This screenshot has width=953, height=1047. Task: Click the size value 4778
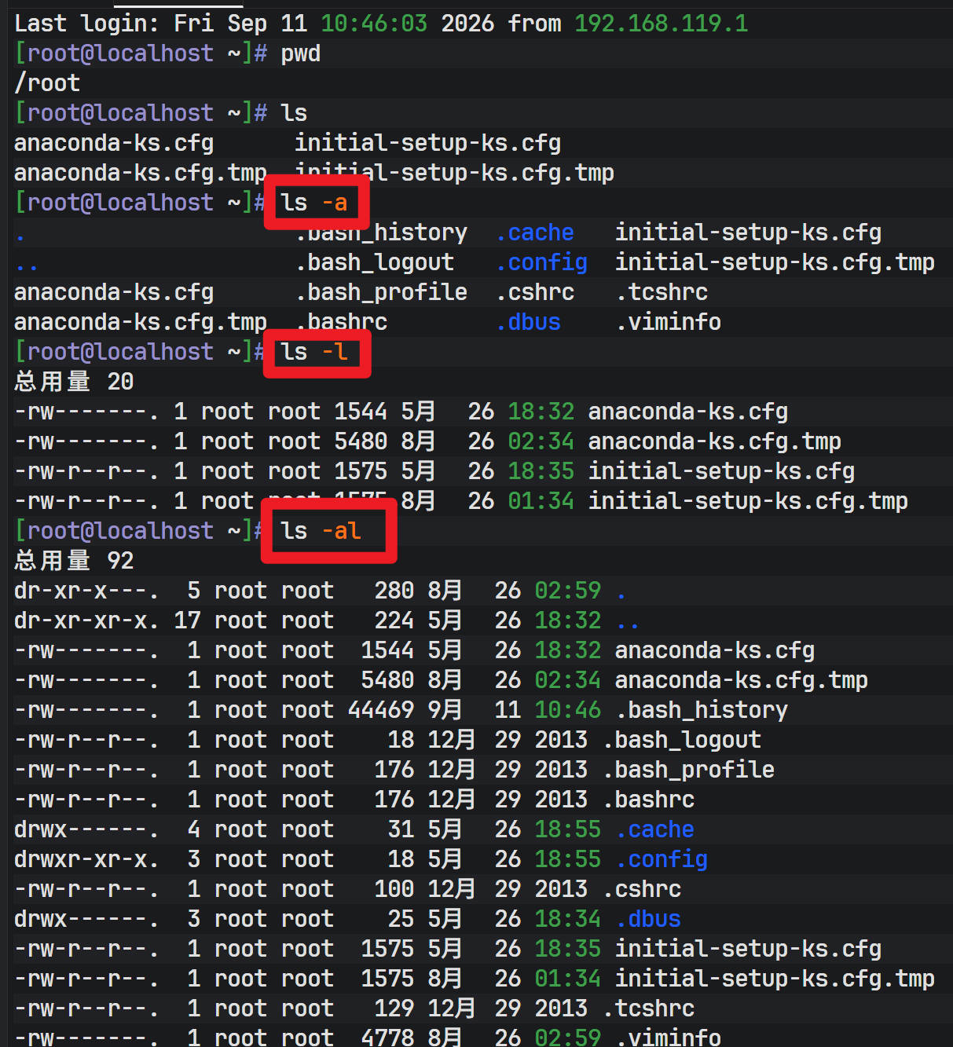pyautogui.click(x=387, y=1037)
